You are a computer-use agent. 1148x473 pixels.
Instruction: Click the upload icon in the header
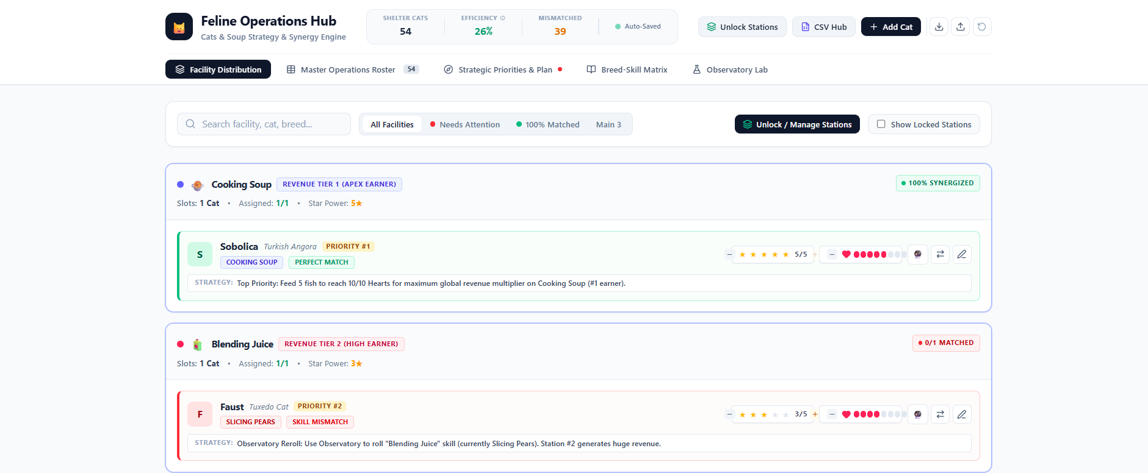[x=961, y=27]
